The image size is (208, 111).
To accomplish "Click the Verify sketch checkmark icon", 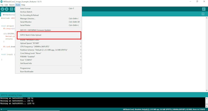I will (2, 9).
